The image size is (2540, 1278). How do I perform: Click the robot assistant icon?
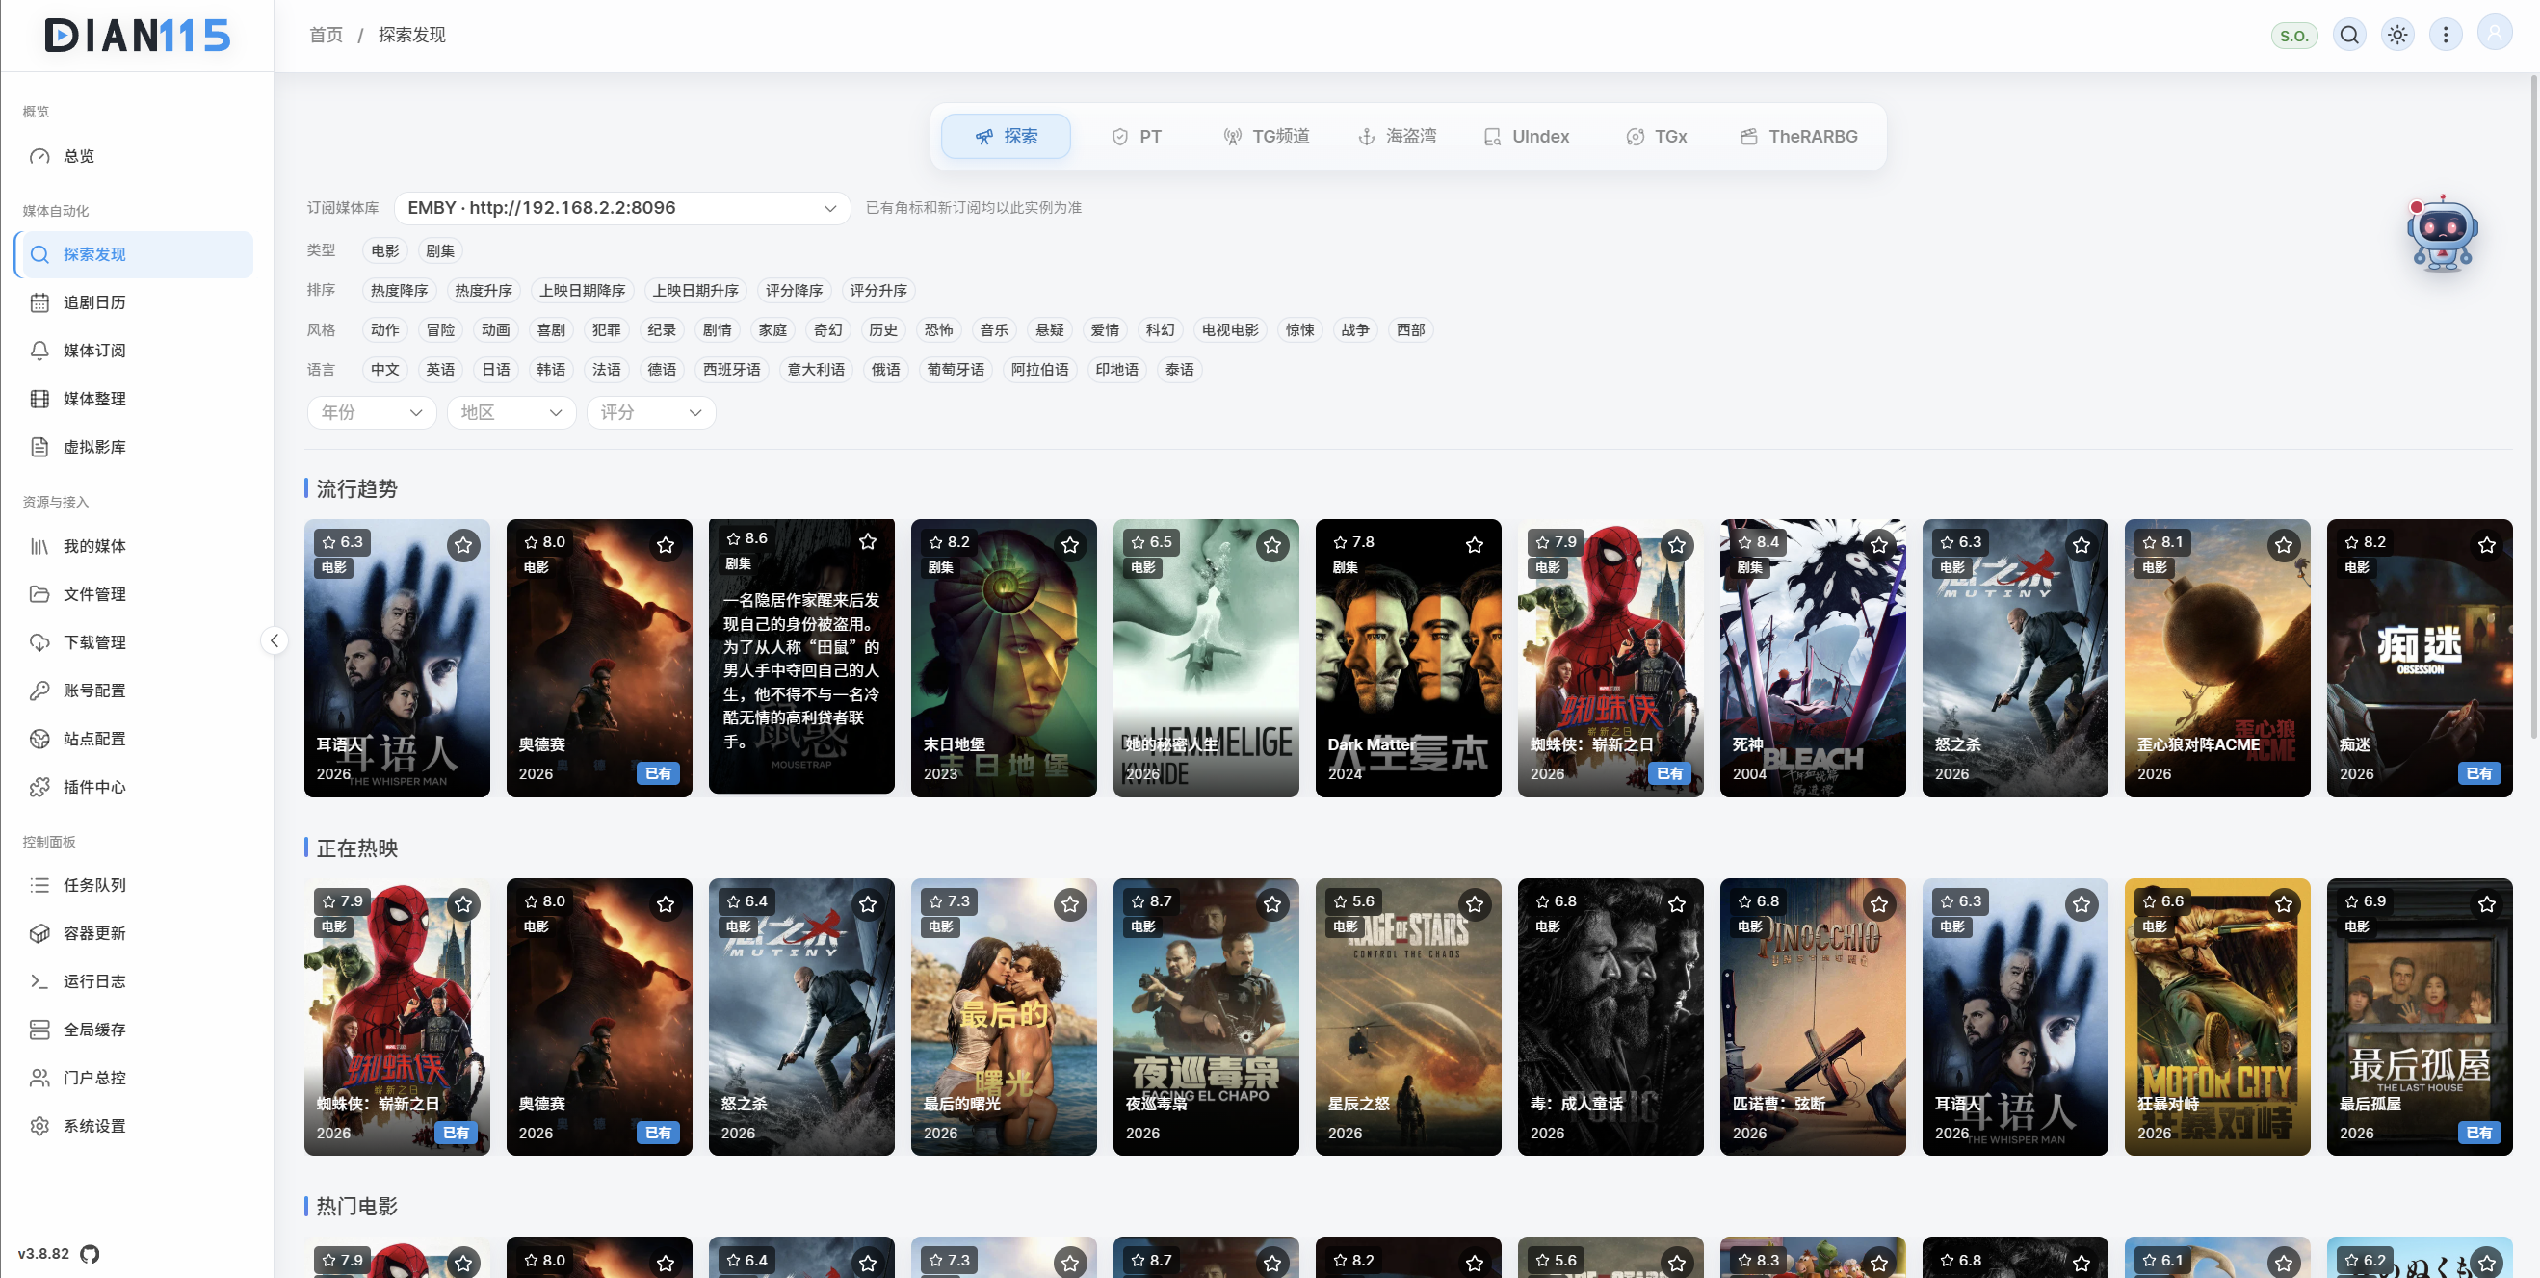[x=2442, y=234]
